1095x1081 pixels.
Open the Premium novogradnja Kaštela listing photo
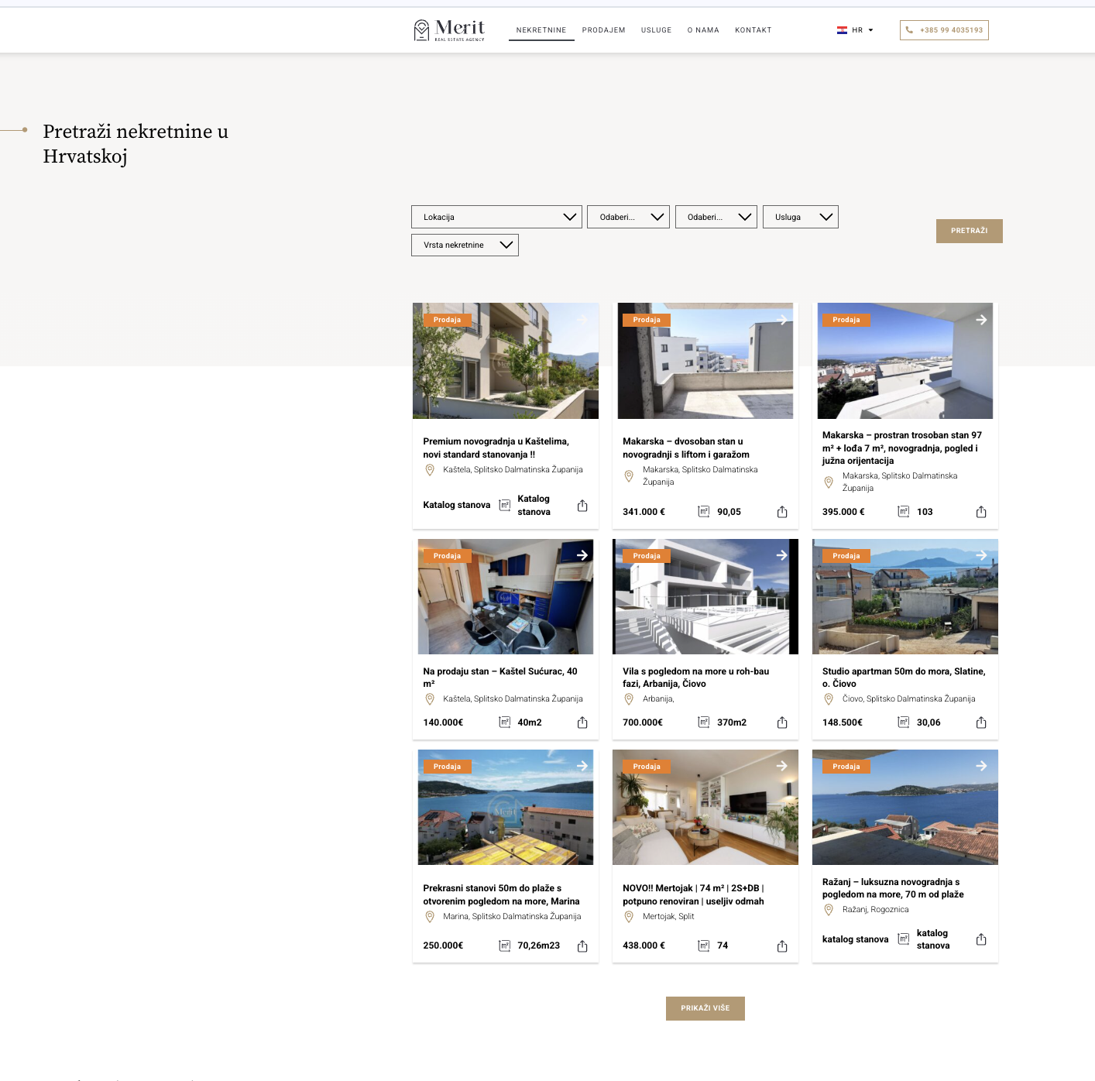click(x=506, y=361)
